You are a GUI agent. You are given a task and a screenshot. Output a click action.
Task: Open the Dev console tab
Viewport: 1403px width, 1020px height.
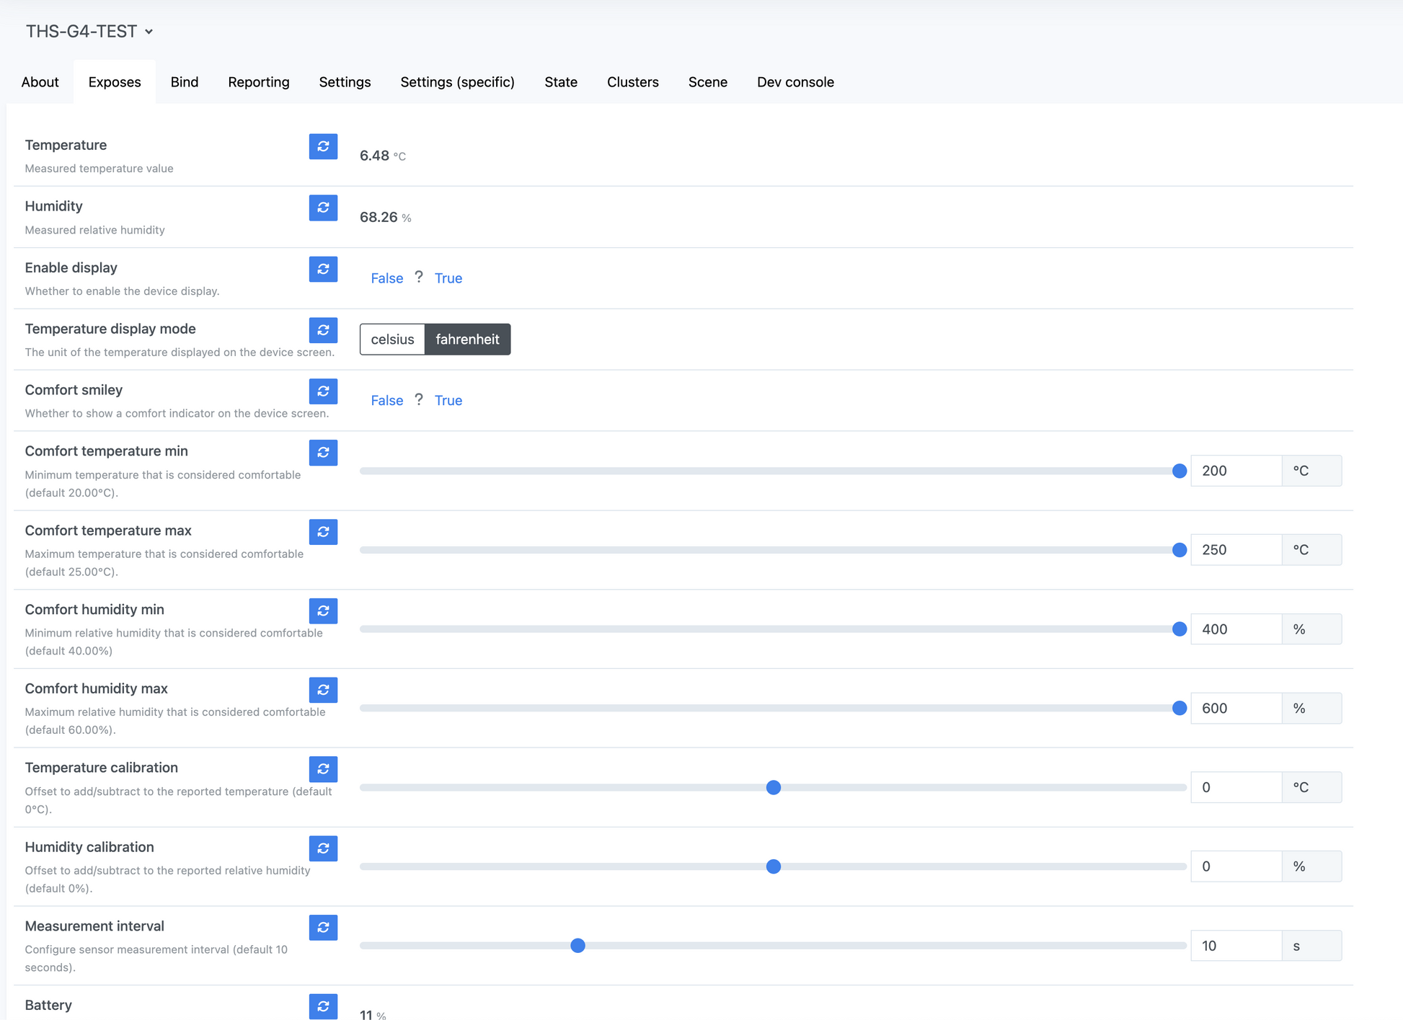[x=795, y=82]
